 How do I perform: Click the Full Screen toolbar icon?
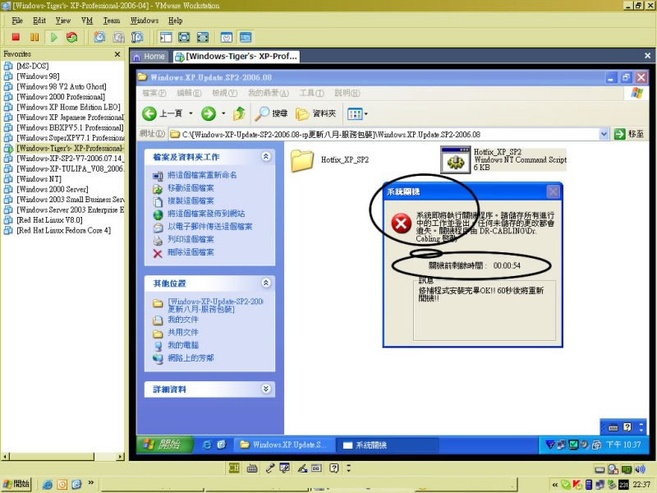click(x=184, y=37)
